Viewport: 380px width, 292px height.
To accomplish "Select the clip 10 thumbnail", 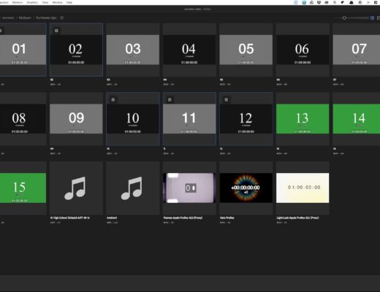I will pos(133,119).
